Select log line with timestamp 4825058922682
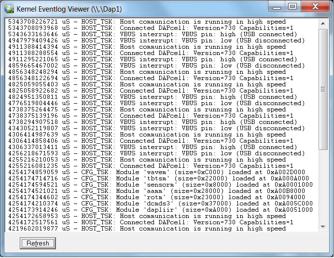 pyautogui.click(x=151, y=91)
